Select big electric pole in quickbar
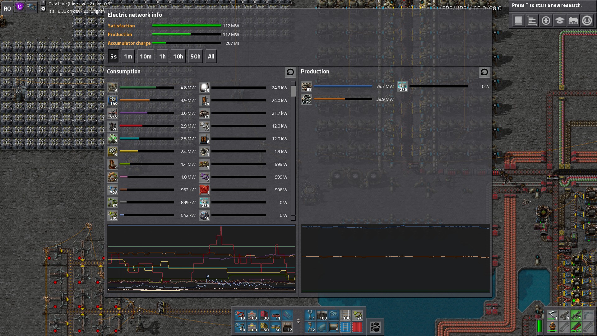 click(x=310, y=315)
